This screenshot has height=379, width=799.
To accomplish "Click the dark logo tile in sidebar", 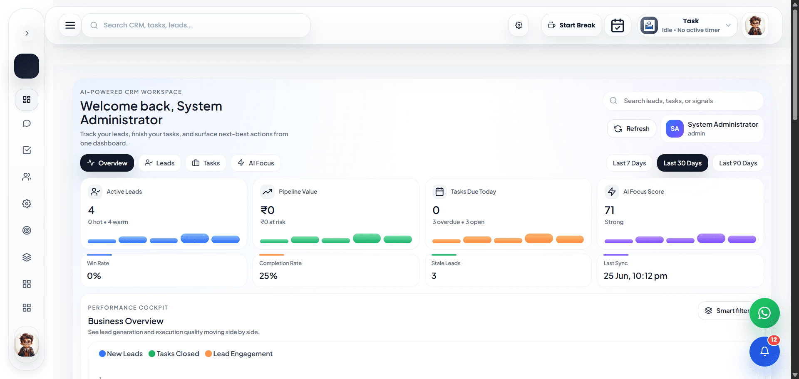I will (x=27, y=66).
